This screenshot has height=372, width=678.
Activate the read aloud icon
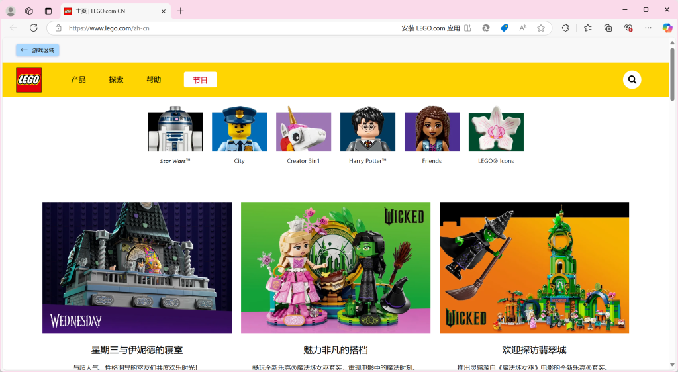(x=523, y=28)
